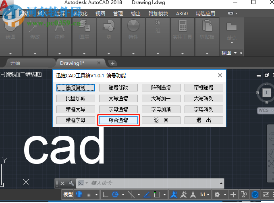The width and height of the screenshot is (274, 203).
Task: Expand command history up arrow
Action: point(221,183)
